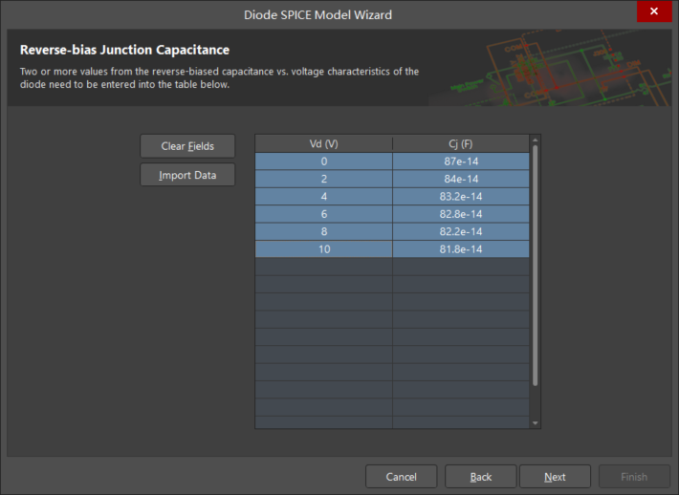Click Cancel to exit the wizard
This screenshot has width=679, height=495.
pos(401,477)
